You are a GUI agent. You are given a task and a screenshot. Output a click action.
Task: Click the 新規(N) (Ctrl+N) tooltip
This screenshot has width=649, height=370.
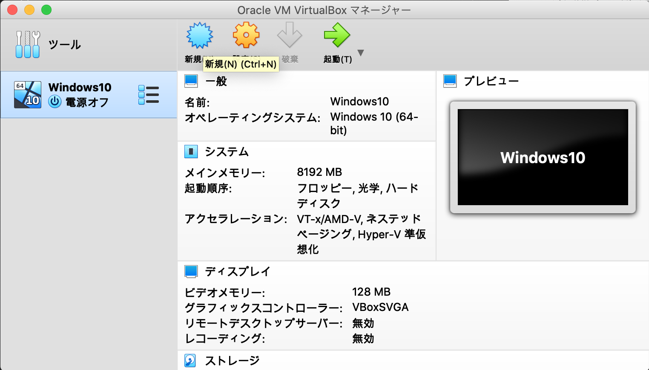(241, 64)
